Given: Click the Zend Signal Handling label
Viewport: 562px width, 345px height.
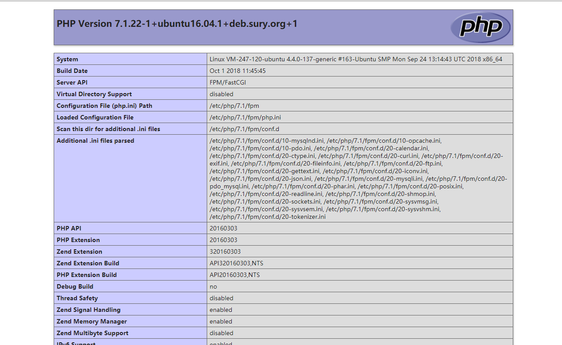Looking at the screenshot, I should 89,310.
